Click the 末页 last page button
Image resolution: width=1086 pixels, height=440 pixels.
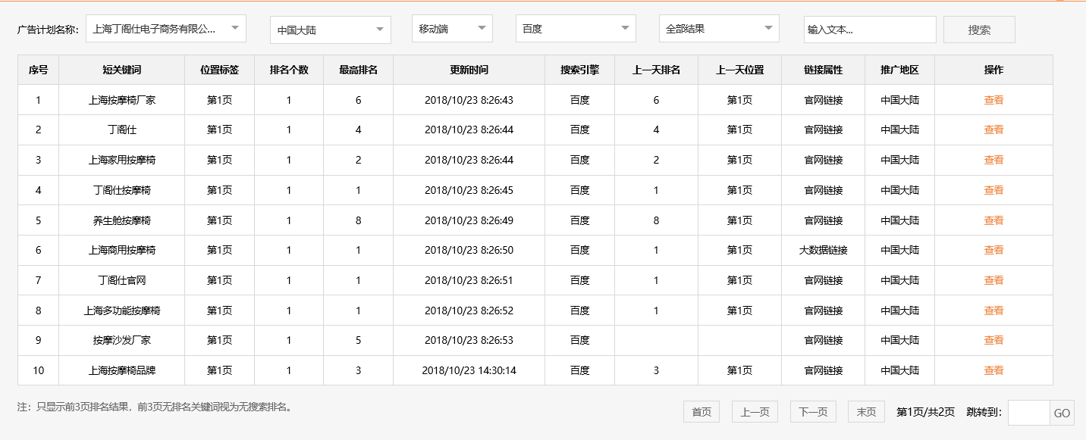click(865, 411)
